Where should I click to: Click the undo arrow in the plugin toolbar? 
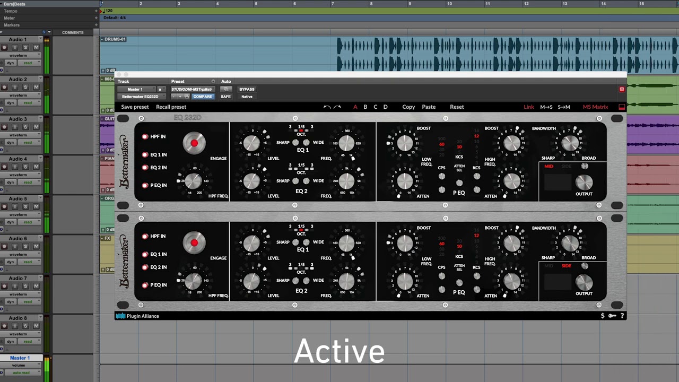click(327, 107)
